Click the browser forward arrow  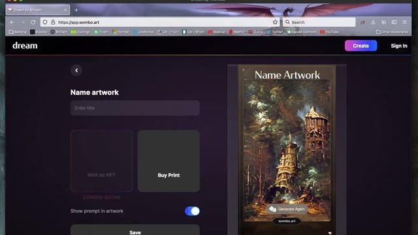pos(23,22)
